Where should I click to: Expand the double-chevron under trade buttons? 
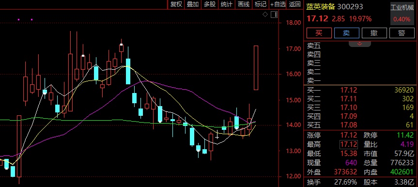[x=359, y=44]
